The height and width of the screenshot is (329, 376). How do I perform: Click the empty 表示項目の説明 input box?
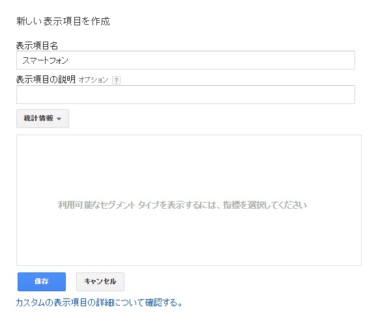coord(186,94)
